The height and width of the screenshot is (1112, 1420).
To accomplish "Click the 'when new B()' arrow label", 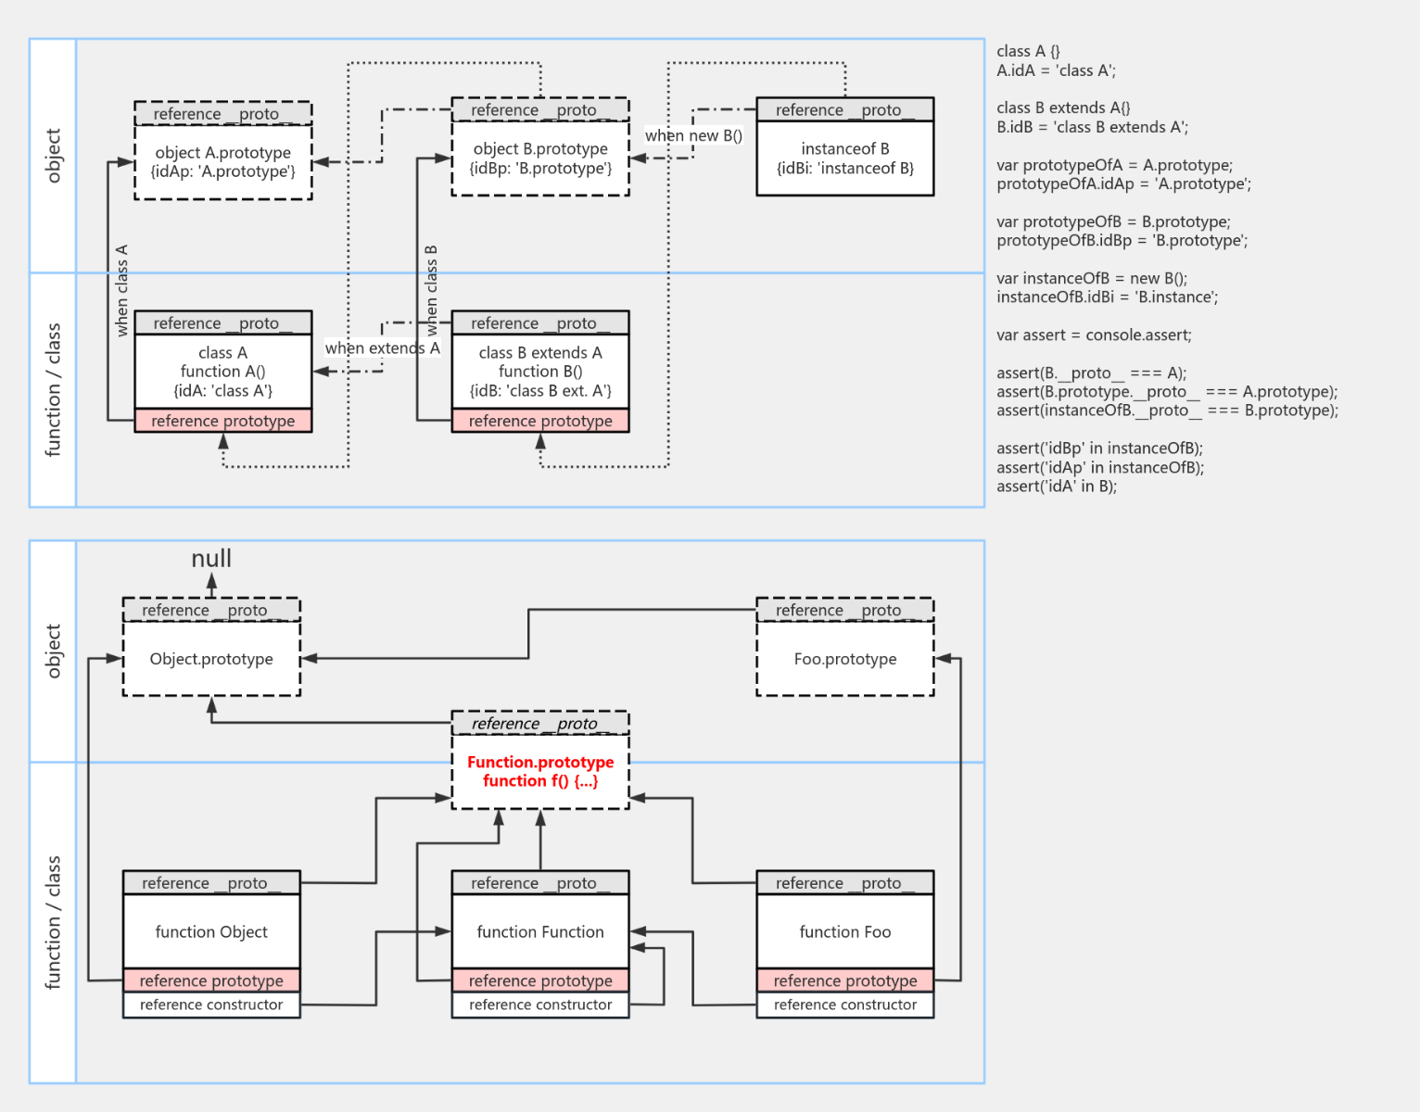I will [693, 136].
